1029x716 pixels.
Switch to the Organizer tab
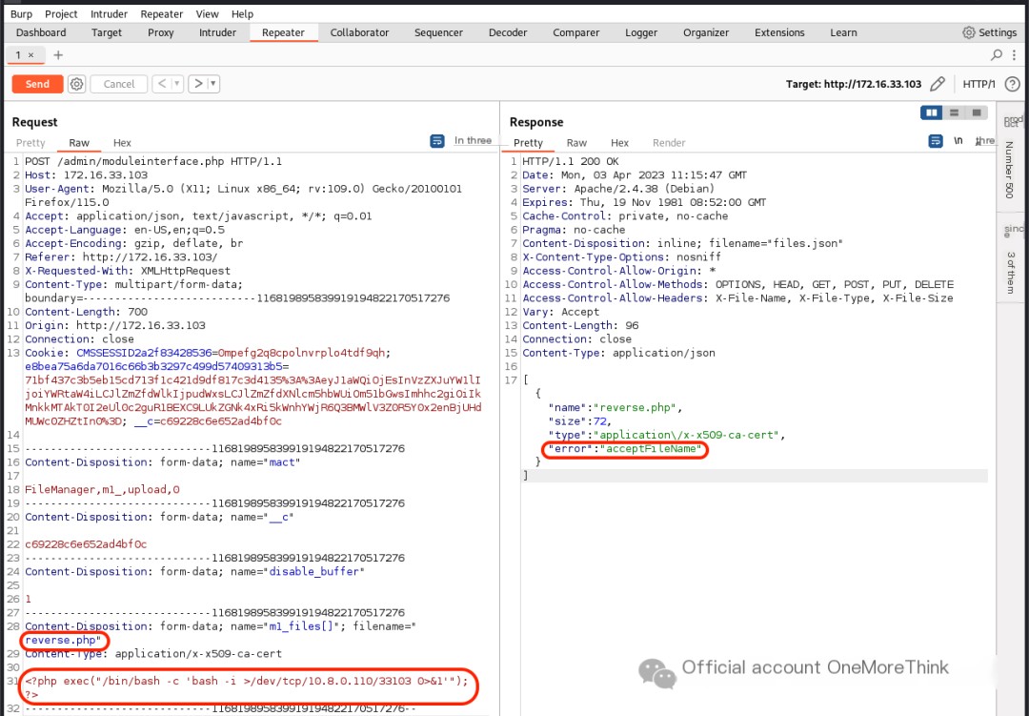(x=706, y=32)
